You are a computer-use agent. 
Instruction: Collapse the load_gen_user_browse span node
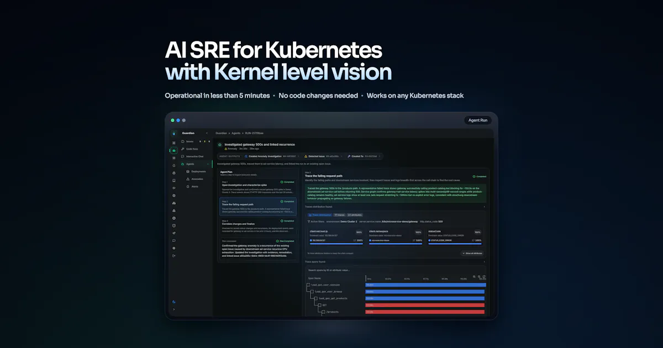click(x=312, y=292)
